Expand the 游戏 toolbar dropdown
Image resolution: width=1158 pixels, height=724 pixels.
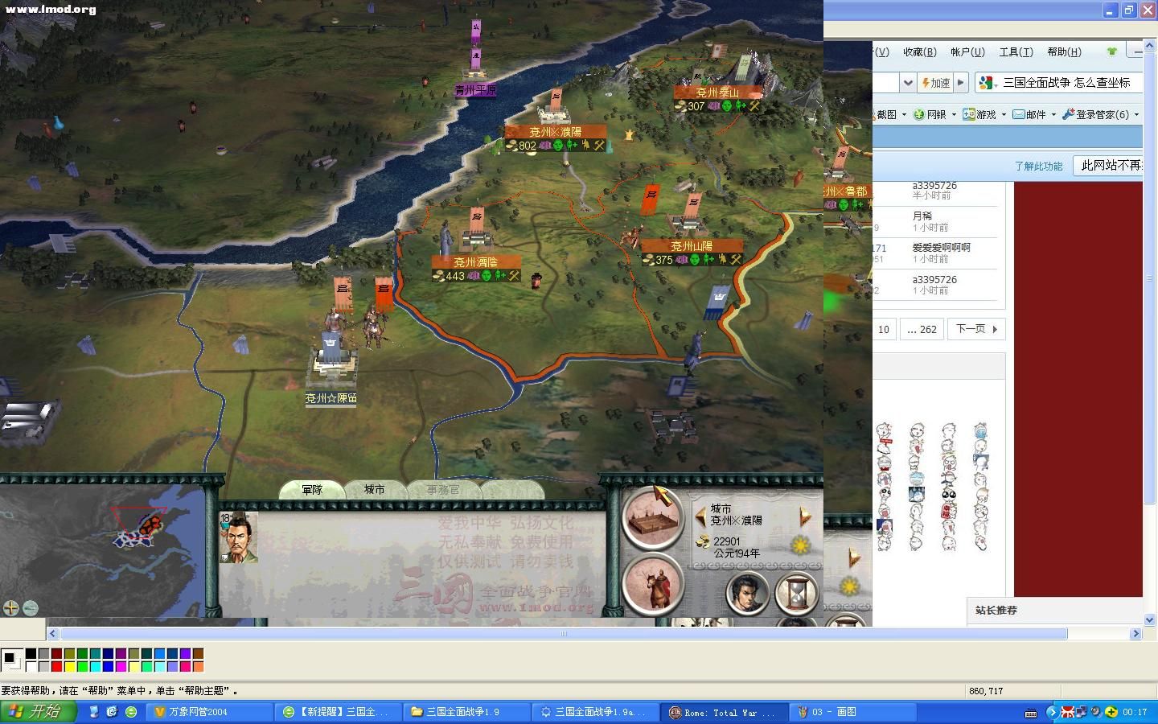[1004, 115]
